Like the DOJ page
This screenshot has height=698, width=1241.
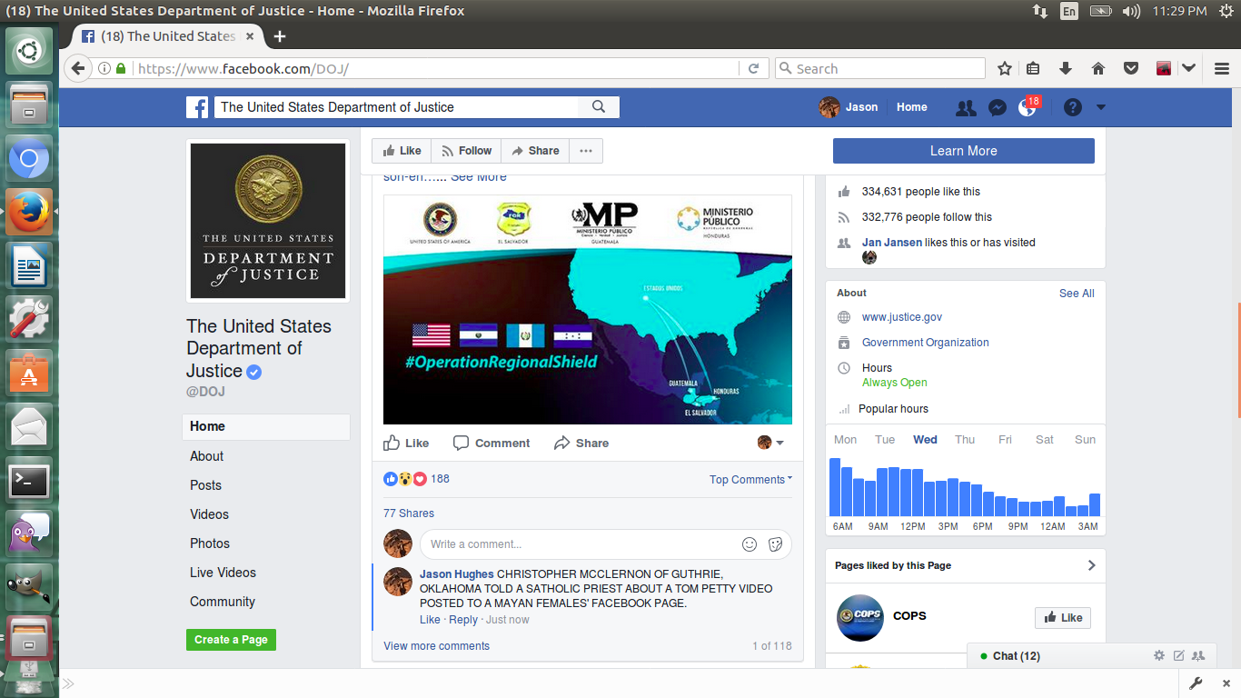click(x=402, y=151)
